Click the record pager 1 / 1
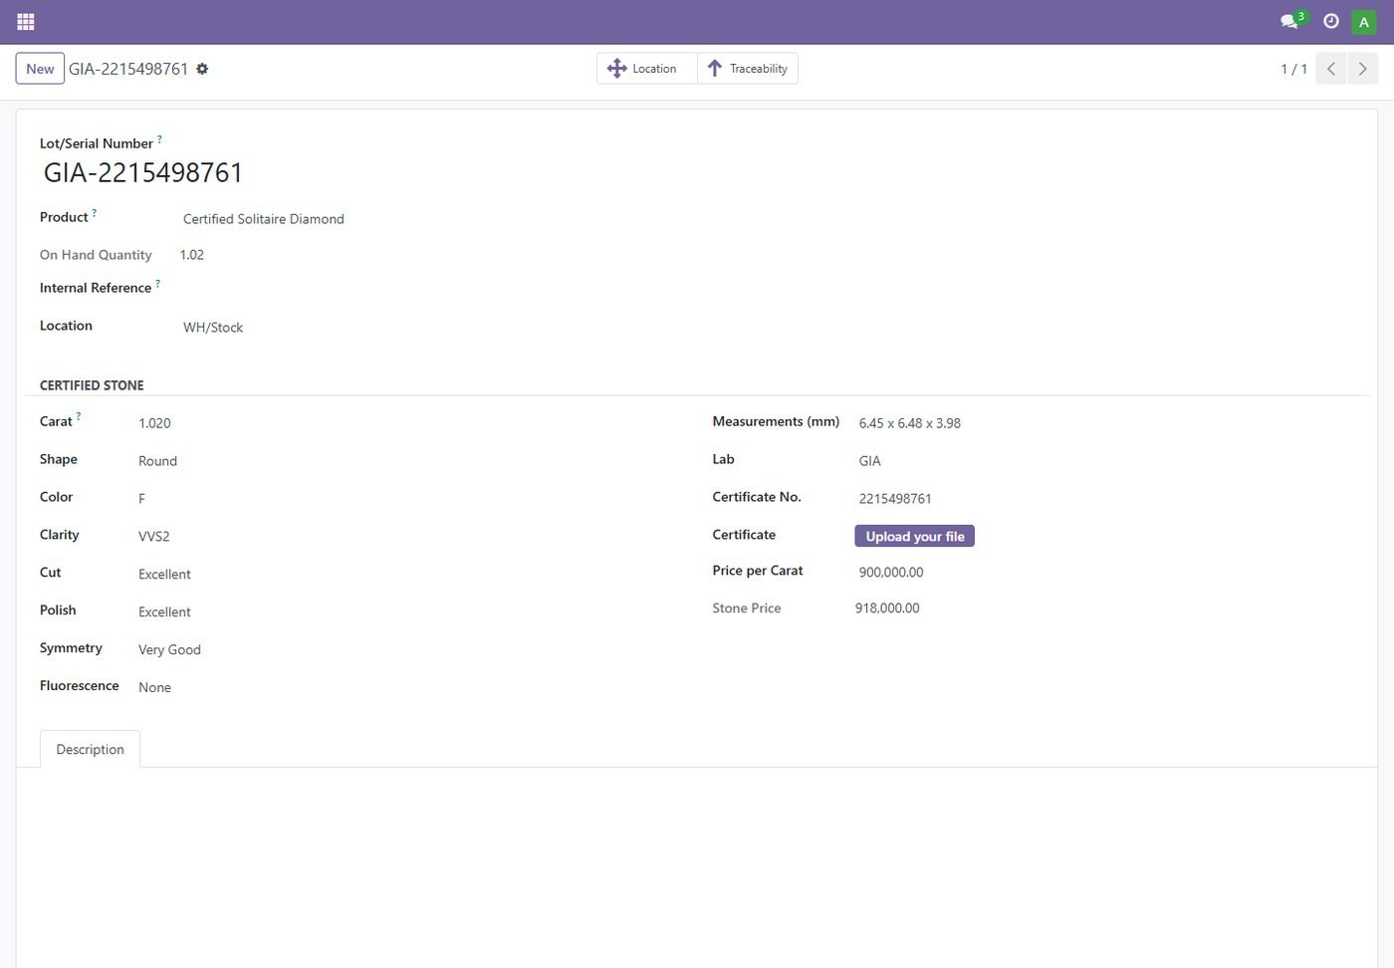 point(1293,69)
